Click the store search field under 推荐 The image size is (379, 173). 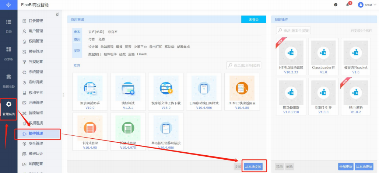[244, 65]
